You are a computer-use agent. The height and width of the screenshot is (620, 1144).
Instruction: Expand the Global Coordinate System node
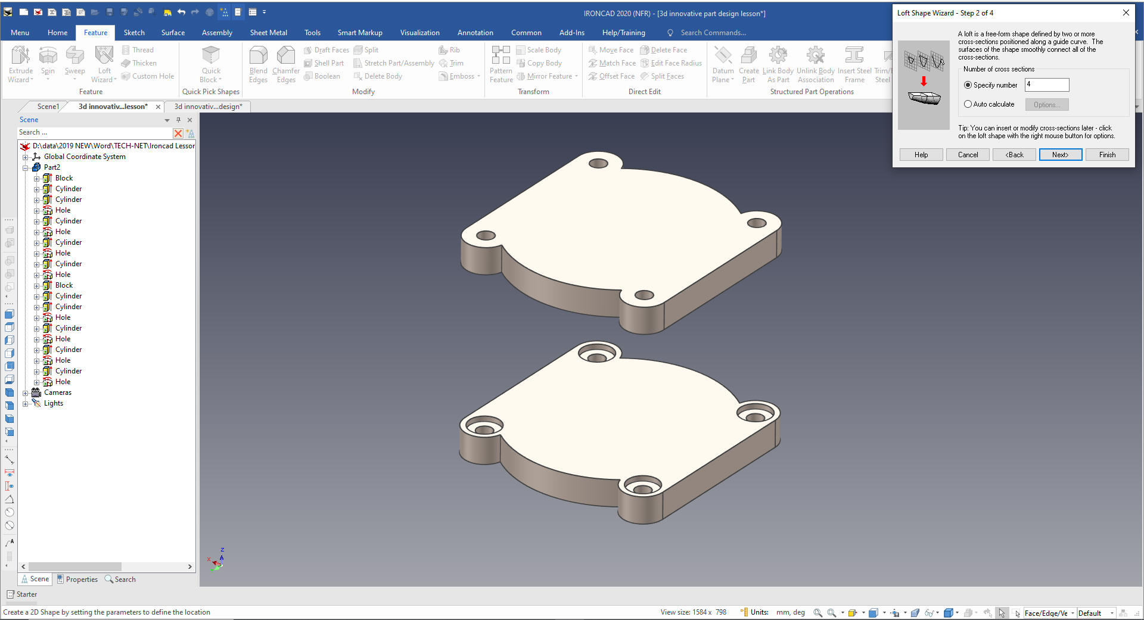coord(26,157)
